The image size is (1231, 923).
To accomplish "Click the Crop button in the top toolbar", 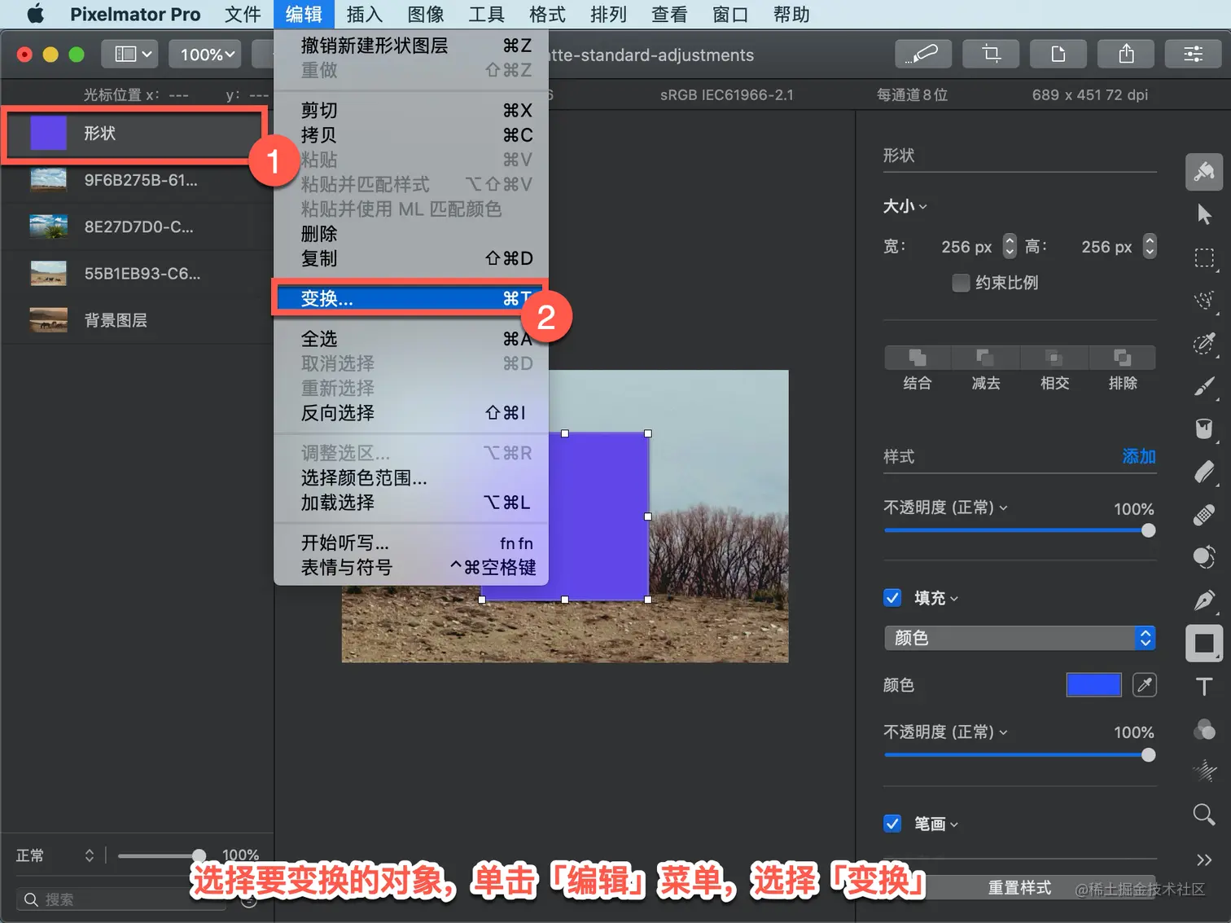I will (991, 55).
